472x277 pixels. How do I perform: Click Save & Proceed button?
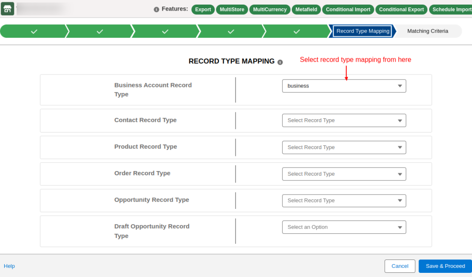coord(445,266)
